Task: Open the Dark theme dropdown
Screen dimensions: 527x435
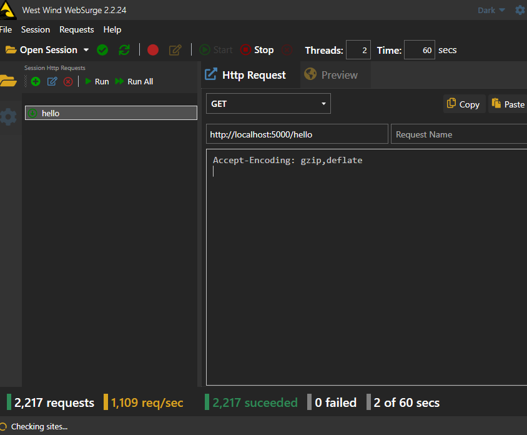Action: coord(491,10)
